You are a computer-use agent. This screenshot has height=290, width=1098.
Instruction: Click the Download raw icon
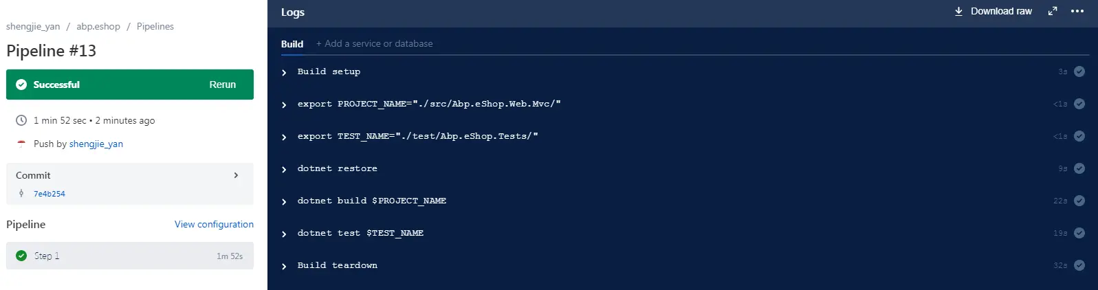click(958, 11)
